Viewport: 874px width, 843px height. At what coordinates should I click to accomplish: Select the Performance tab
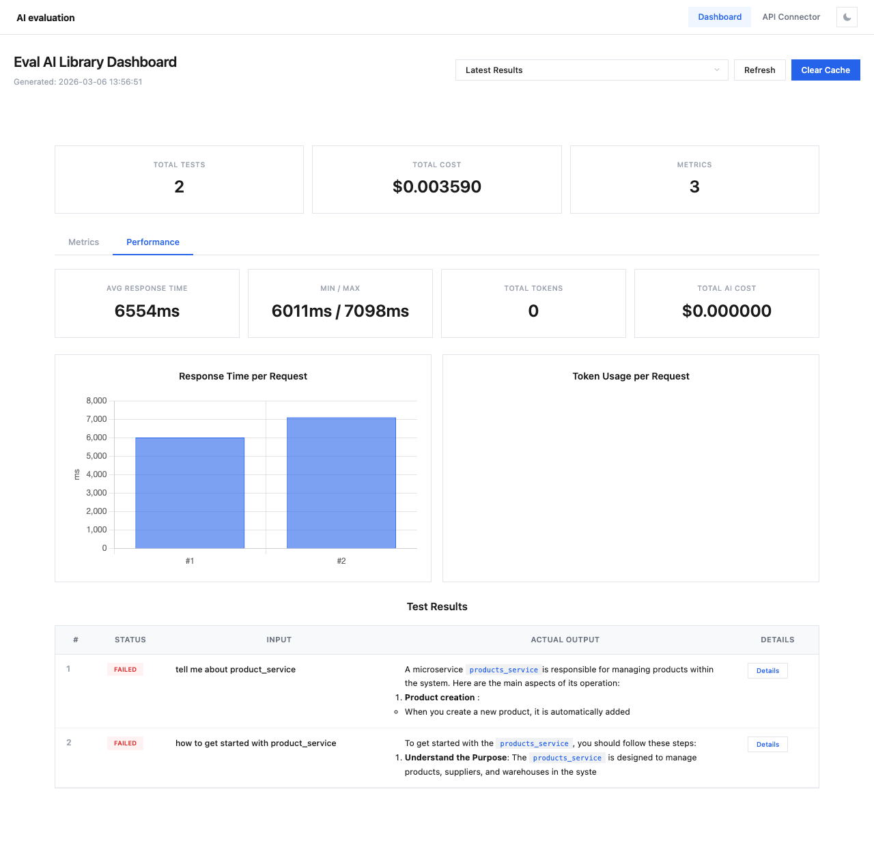click(x=153, y=242)
